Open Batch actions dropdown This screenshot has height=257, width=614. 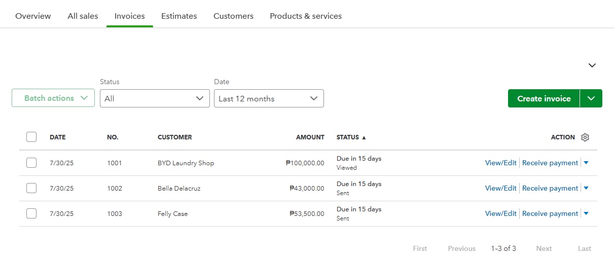53,98
